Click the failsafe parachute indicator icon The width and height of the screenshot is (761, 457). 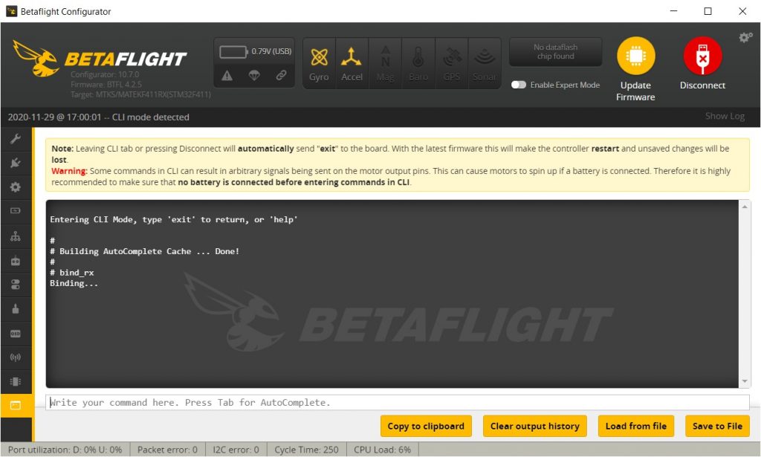[254, 76]
